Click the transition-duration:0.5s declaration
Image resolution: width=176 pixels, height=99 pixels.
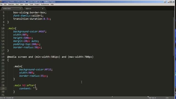point(32,19)
